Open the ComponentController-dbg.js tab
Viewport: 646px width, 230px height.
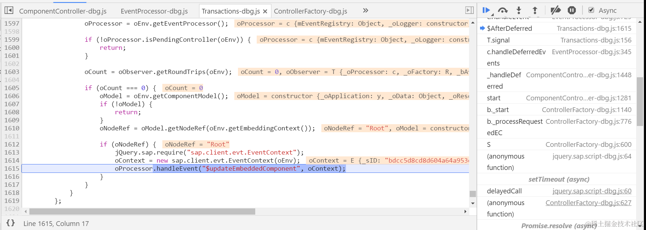tap(63, 11)
